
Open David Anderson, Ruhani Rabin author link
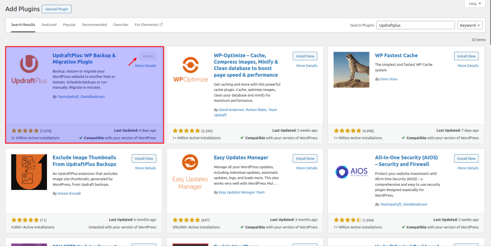click(245, 112)
